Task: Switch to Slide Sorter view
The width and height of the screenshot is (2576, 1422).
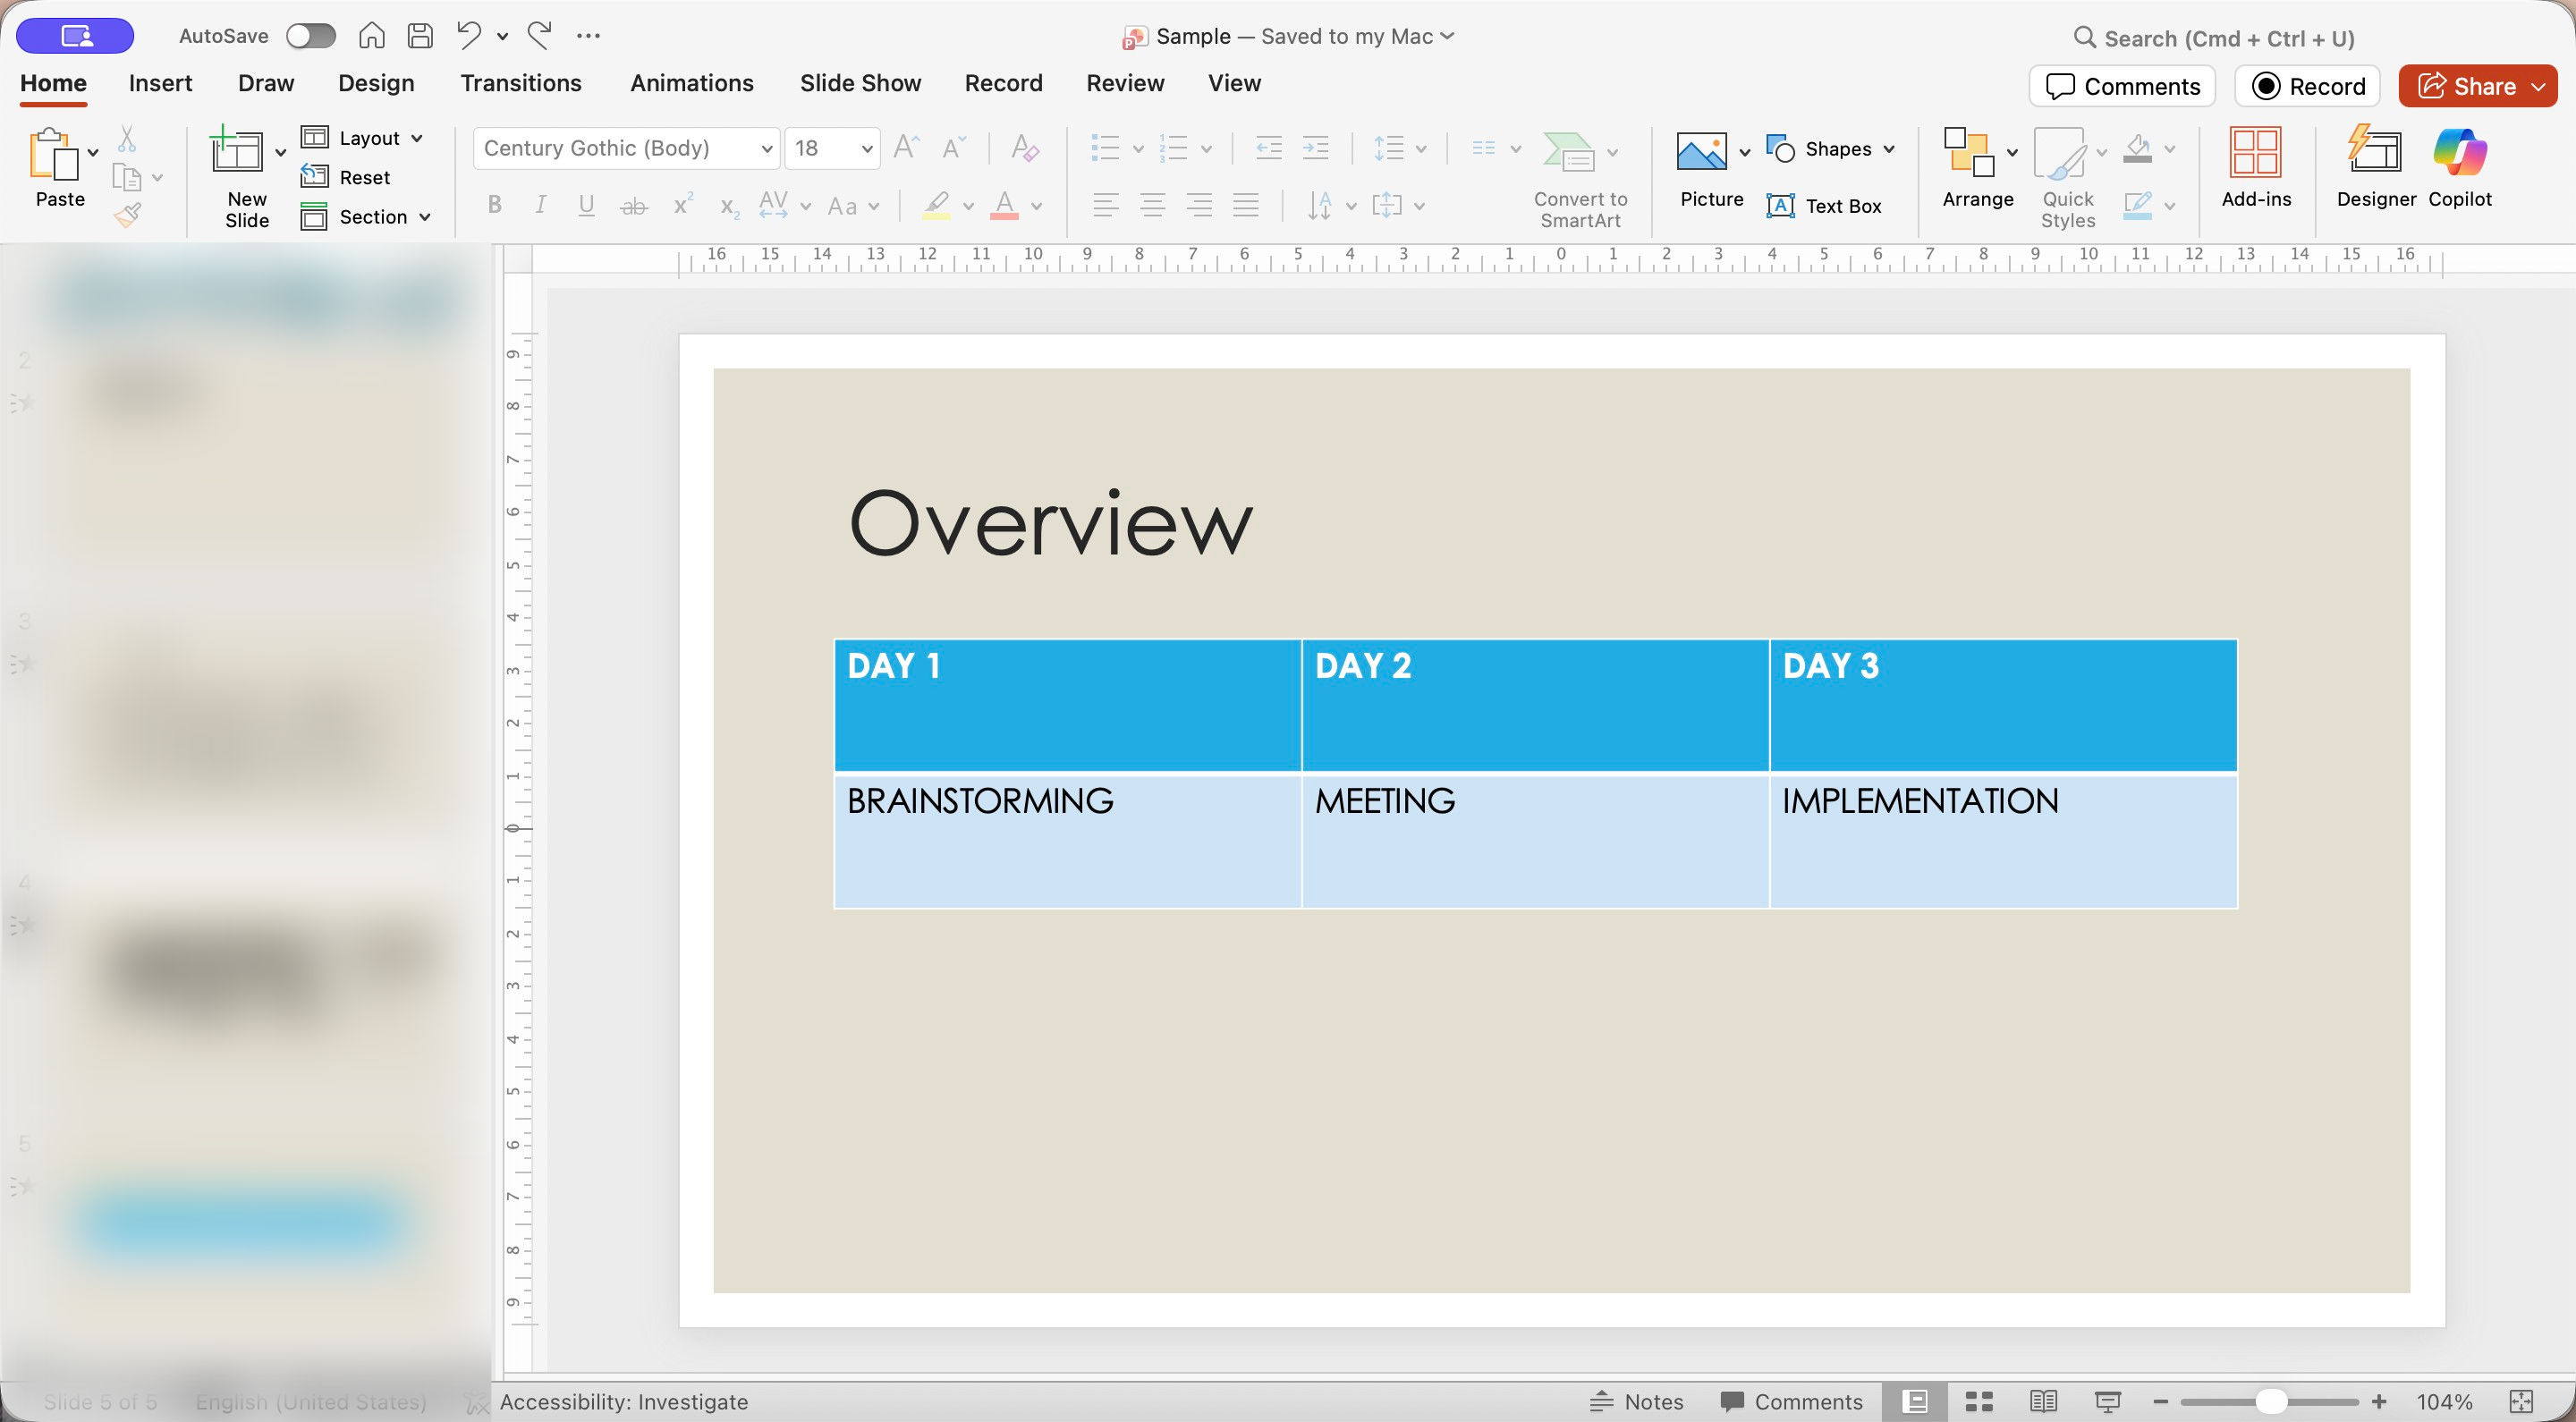Action: click(1979, 1402)
